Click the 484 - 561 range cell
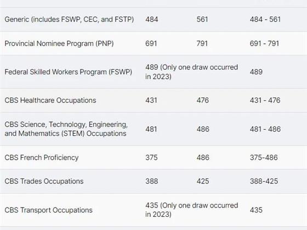This screenshot has width=307, height=230. (x=265, y=19)
